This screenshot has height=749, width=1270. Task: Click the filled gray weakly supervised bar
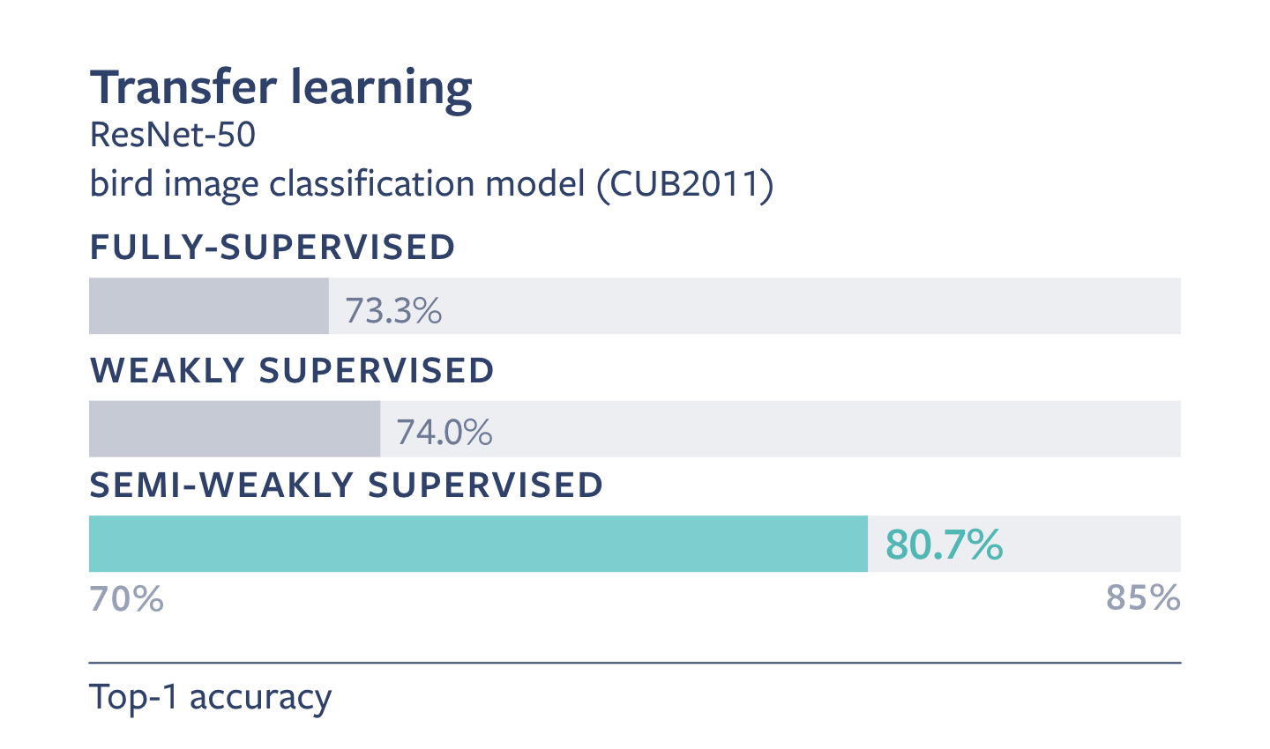click(x=235, y=429)
